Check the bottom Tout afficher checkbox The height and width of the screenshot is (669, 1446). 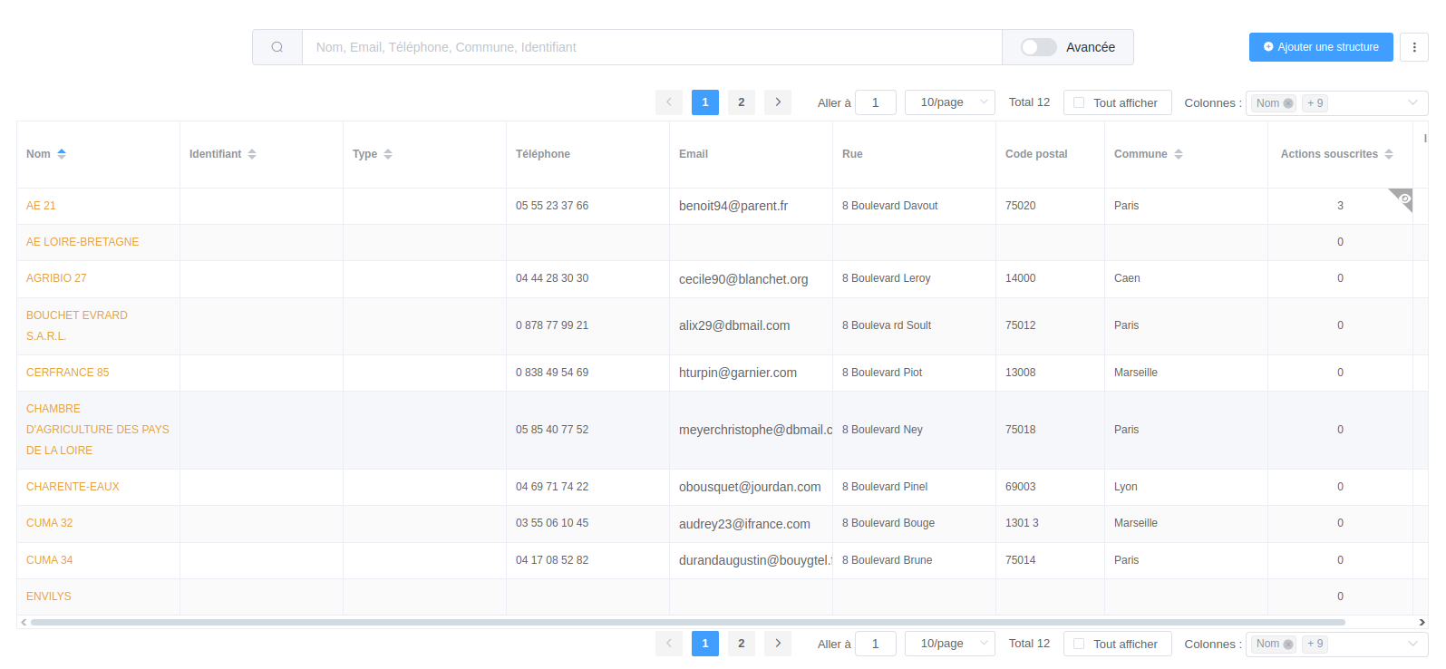[1079, 644]
